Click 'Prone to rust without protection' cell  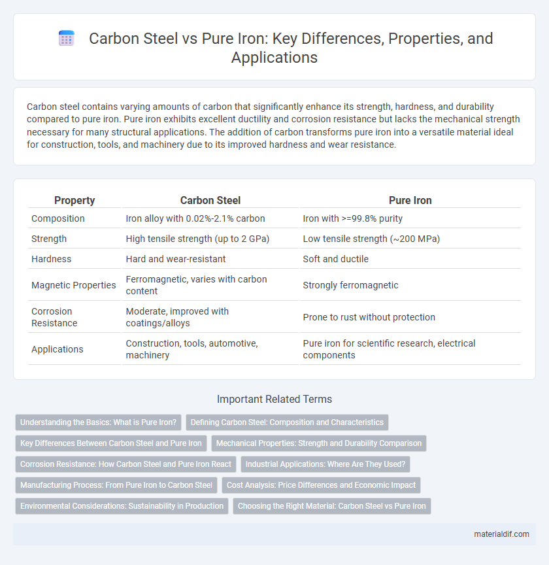[x=410, y=317]
